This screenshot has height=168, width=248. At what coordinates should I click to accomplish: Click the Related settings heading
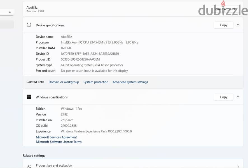pos(34,156)
